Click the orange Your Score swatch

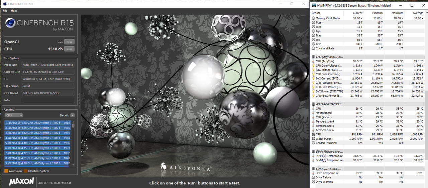(6, 171)
